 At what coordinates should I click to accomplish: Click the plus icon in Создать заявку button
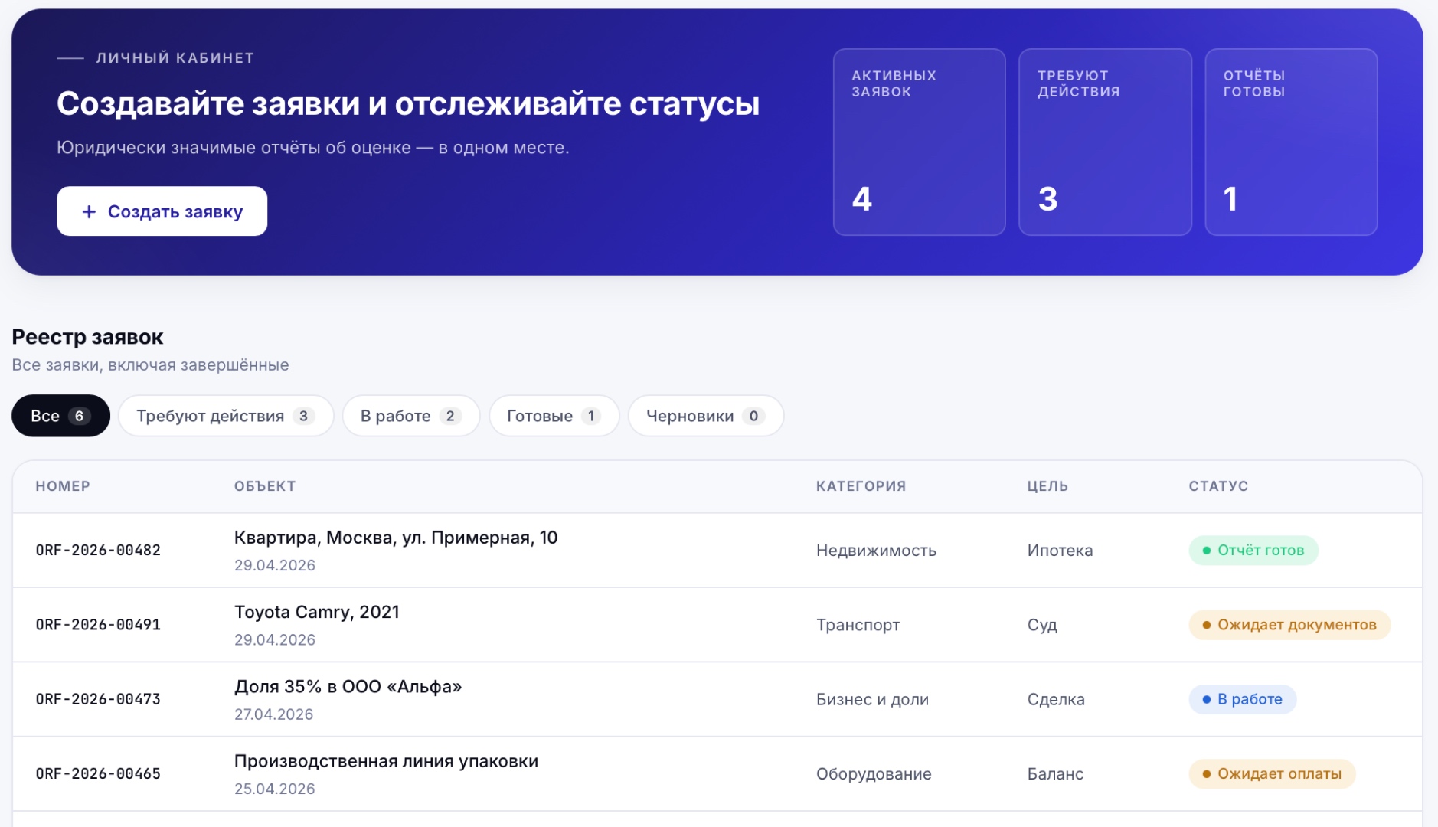89,211
